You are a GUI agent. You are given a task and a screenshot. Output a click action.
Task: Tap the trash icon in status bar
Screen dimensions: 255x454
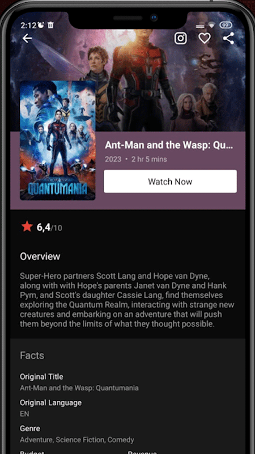tap(50, 26)
